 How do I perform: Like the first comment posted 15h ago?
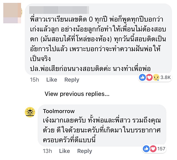pyautogui.click(x=52, y=80)
